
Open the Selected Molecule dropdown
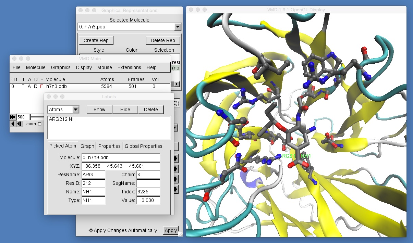click(177, 27)
